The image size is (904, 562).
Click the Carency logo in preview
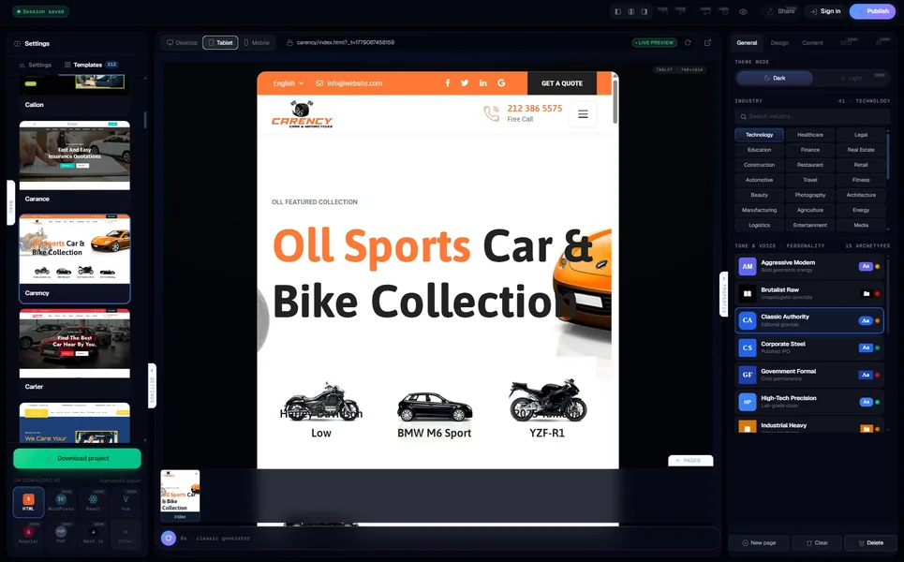302,114
